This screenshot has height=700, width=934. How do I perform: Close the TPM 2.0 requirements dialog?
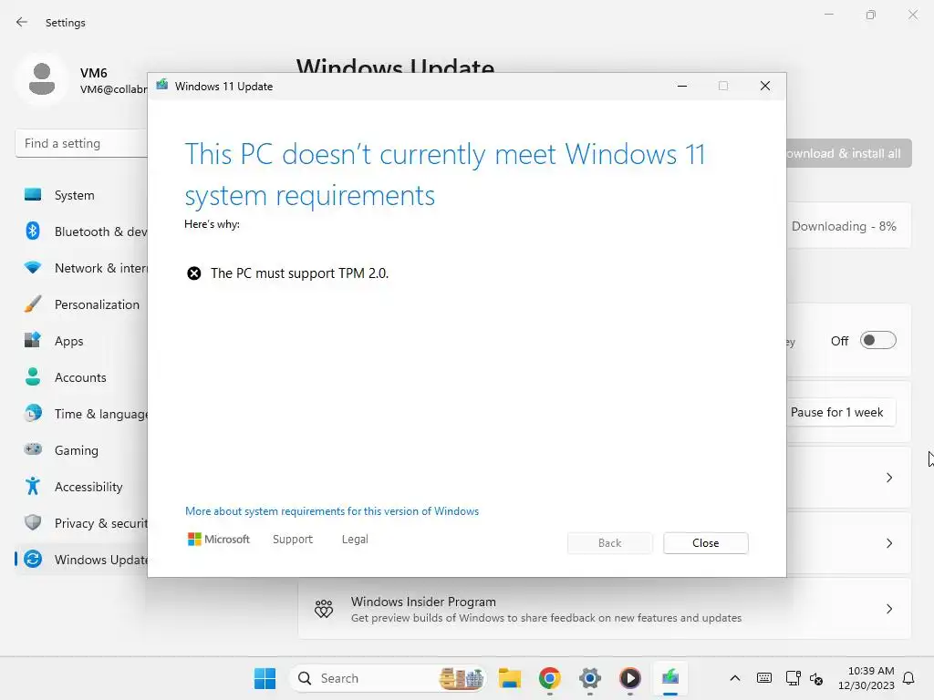pyautogui.click(x=705, y=543)
